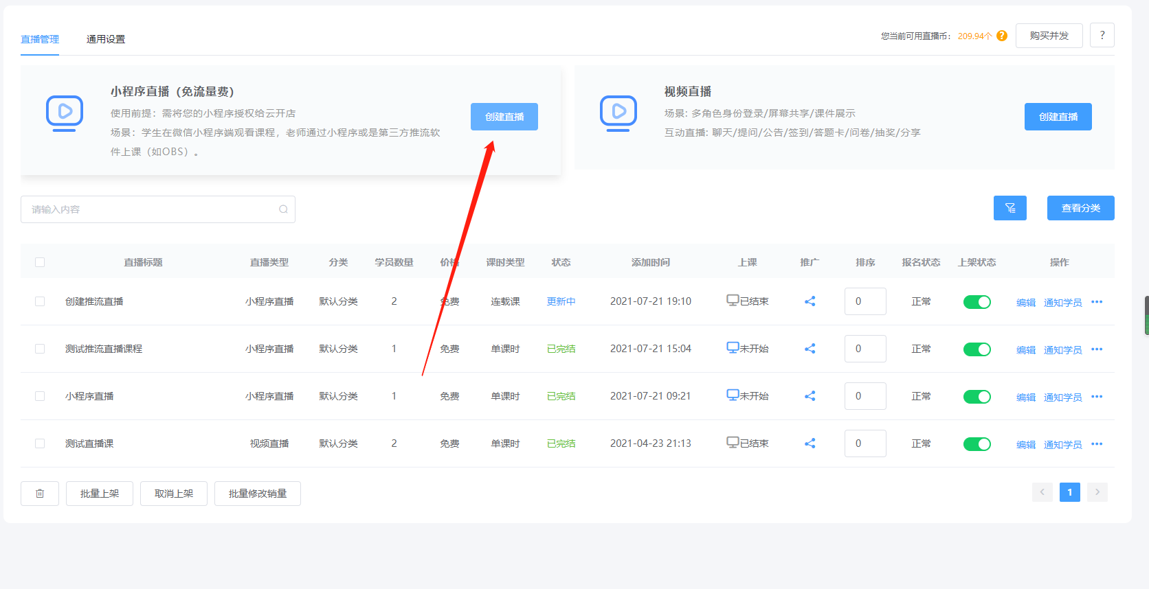
Task: Click 创建直播 under 视频直播
Action: pyautogui.click(x=1058, y=117)
